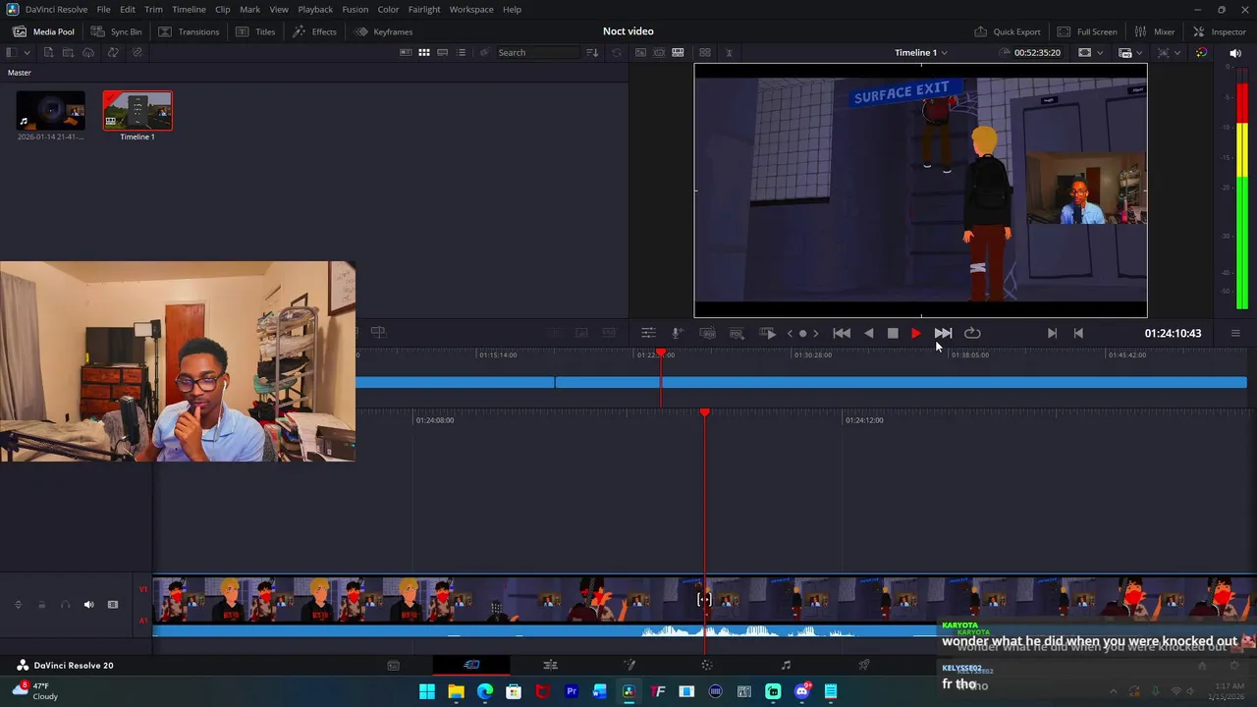Viewport: 1257px width, 707px height.
Task: Open the viewer transform dropdown arrow
Action: pos(1176,52)
